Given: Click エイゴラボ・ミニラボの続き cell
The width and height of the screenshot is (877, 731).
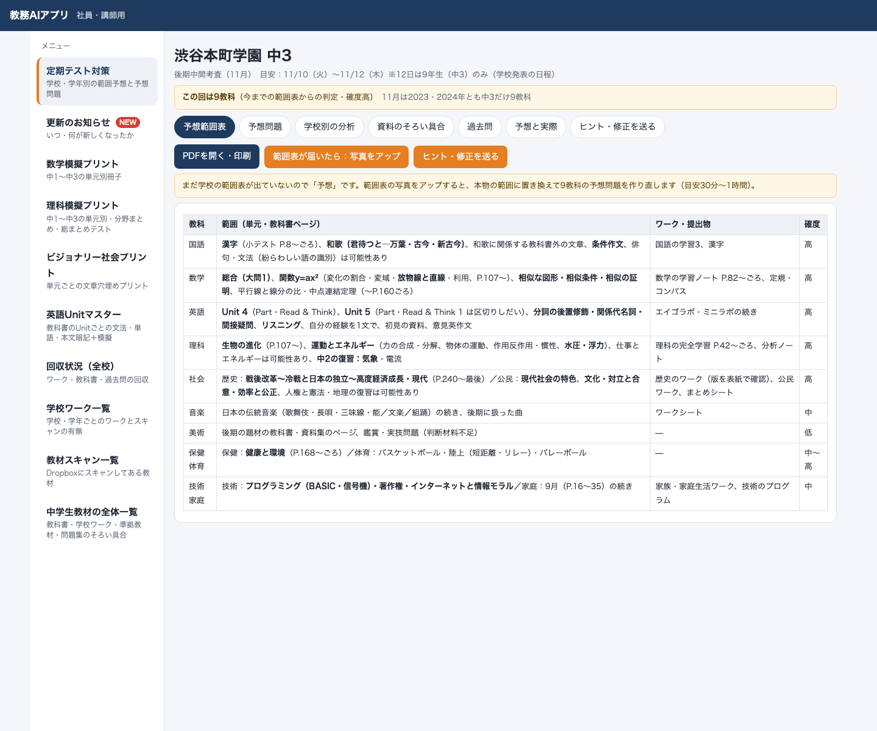Looking at the screenshot, I should [x=725, y=319].
